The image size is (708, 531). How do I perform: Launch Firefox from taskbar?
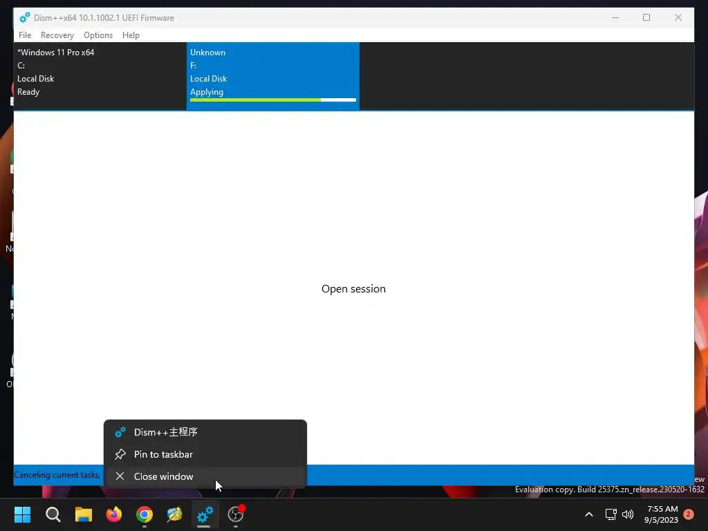[114, 514]
